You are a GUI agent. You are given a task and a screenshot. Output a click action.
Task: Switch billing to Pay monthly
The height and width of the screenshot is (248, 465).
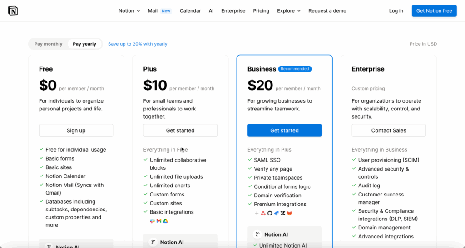pos(48,44)
